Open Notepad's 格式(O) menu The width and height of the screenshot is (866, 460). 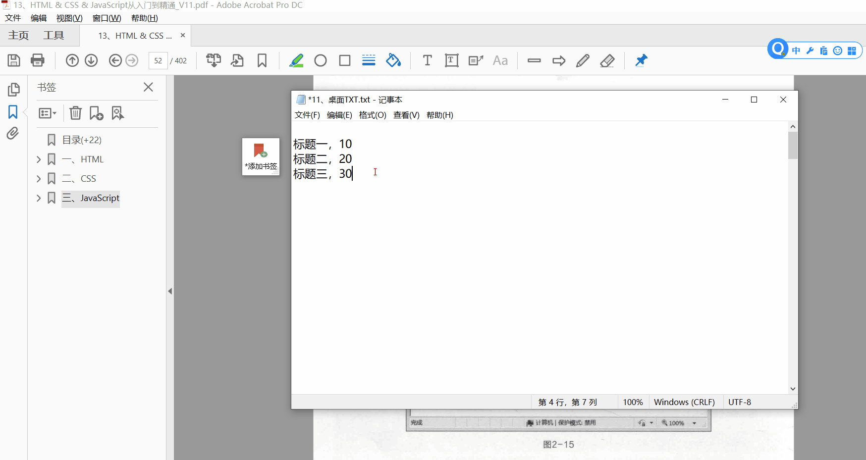click(x=372, y=115)
